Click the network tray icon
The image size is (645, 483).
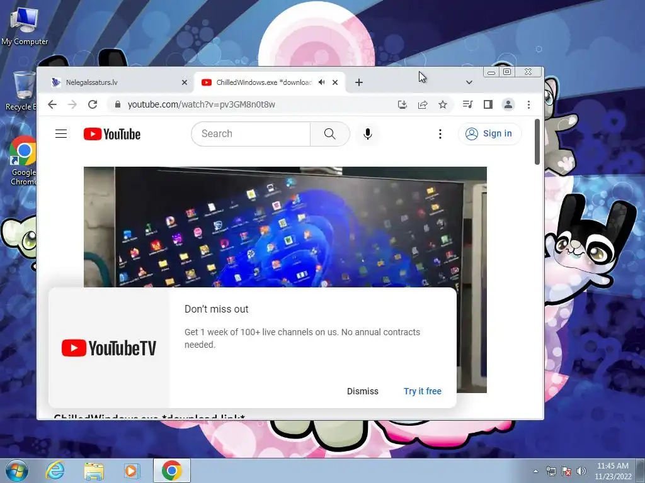point(551,471)
